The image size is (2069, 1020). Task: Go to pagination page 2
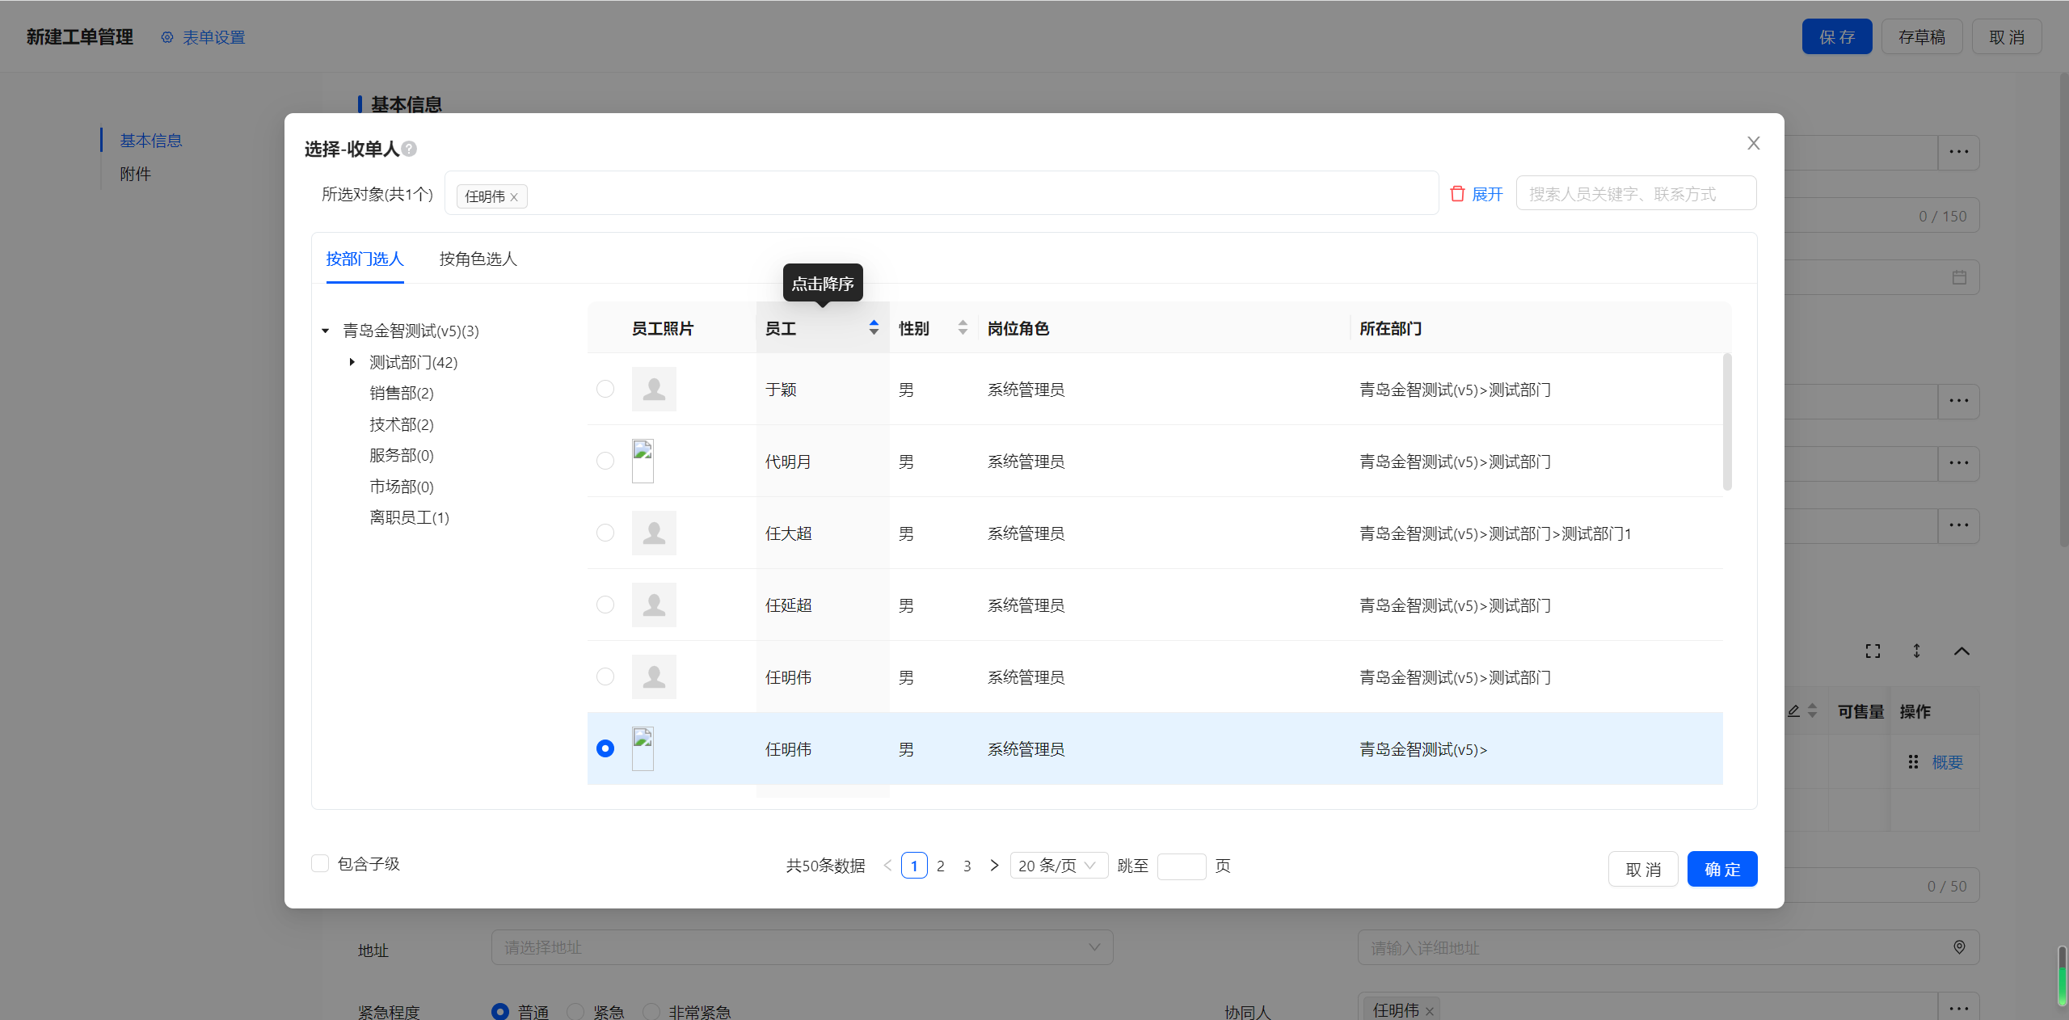click(941, 866)
